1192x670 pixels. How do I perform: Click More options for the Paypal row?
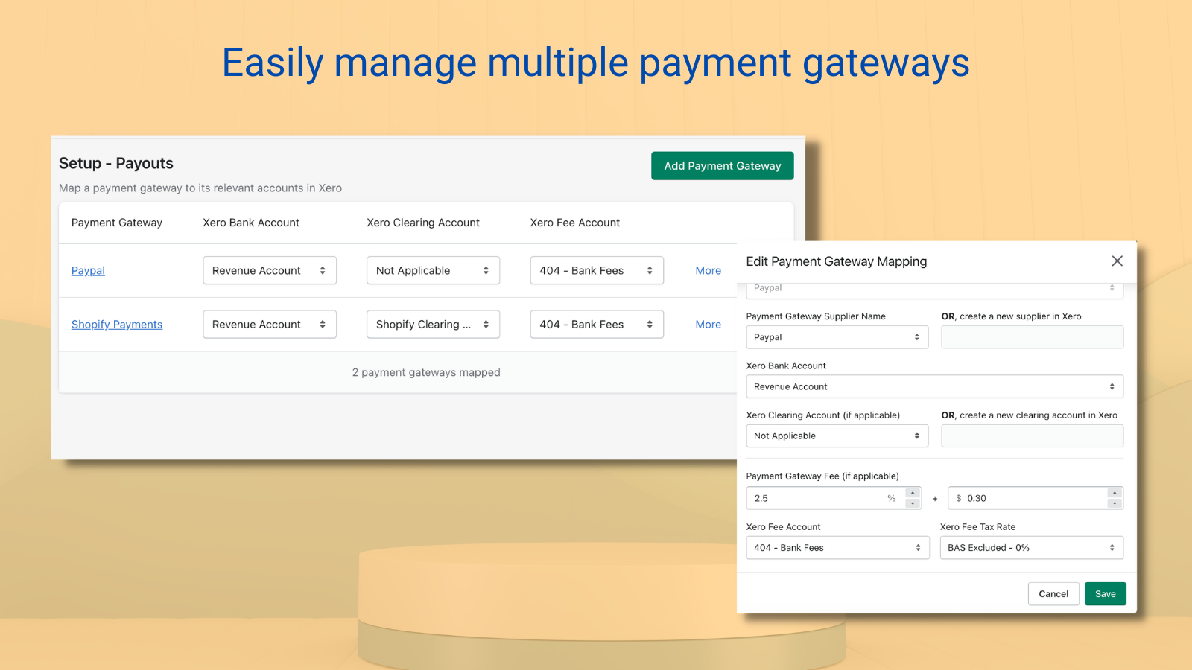click(x=707, y=270)
